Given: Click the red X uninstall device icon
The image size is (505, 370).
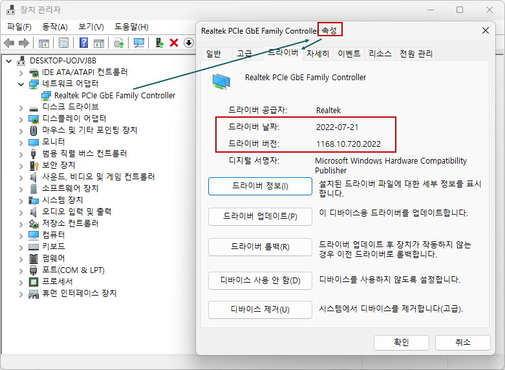Looking at the screenshot, I should (174, 43).
